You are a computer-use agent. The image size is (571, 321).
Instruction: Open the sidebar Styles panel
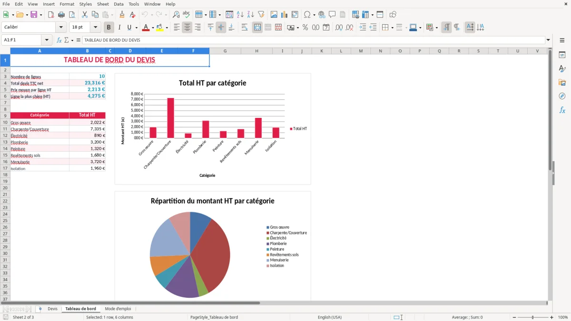point(562,68)
